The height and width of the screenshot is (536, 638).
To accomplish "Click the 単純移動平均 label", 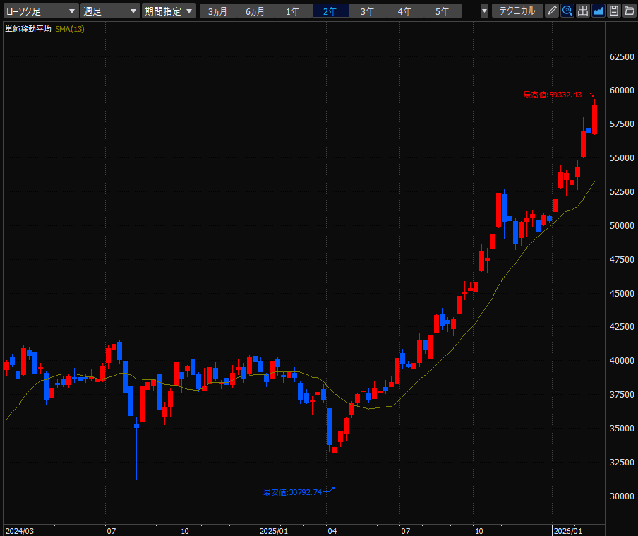I will click(x=28, y=29).
